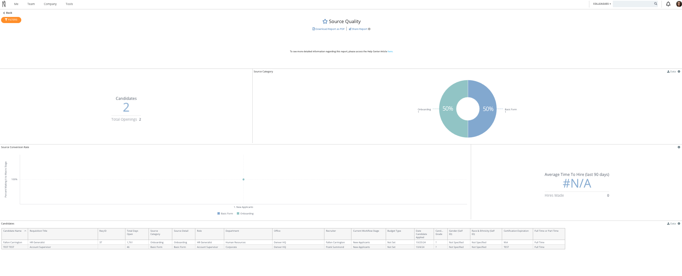The height and width of the screenshot is (276, 682).
Task: Open the Filters panel
Action: click(11, 20)
